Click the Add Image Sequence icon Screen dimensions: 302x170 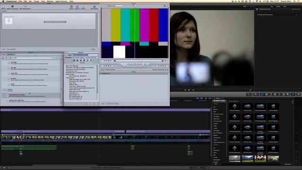coord(25,7)
